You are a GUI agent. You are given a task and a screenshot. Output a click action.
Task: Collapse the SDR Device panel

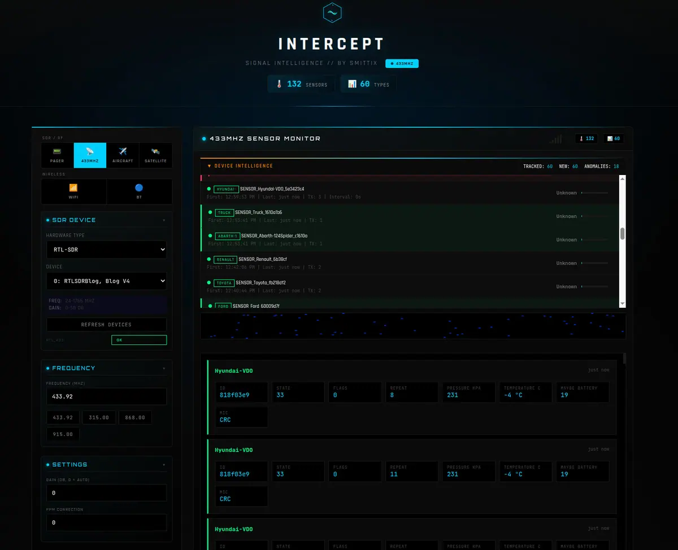pos(164,220)
